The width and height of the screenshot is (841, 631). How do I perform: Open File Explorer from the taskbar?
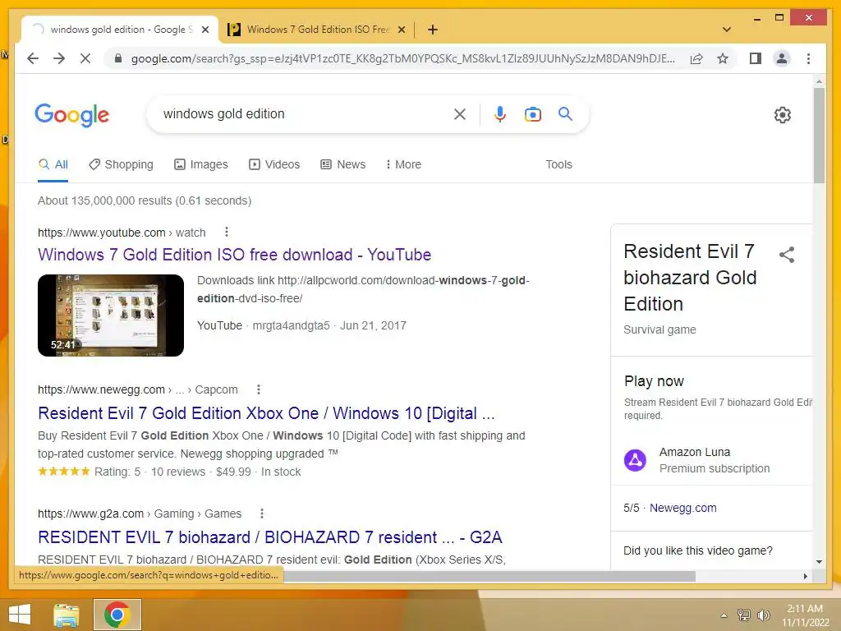tap(66, 615)
